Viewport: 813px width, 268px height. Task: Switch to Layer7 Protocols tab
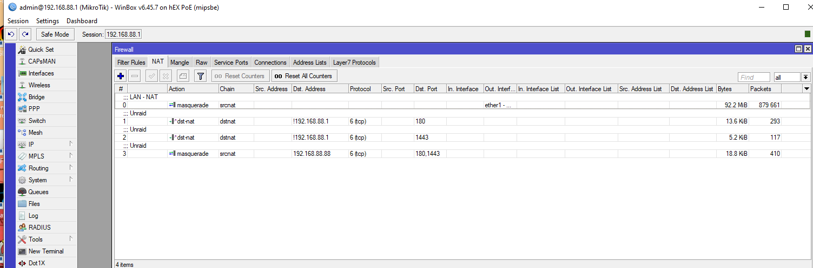(354, 63)
